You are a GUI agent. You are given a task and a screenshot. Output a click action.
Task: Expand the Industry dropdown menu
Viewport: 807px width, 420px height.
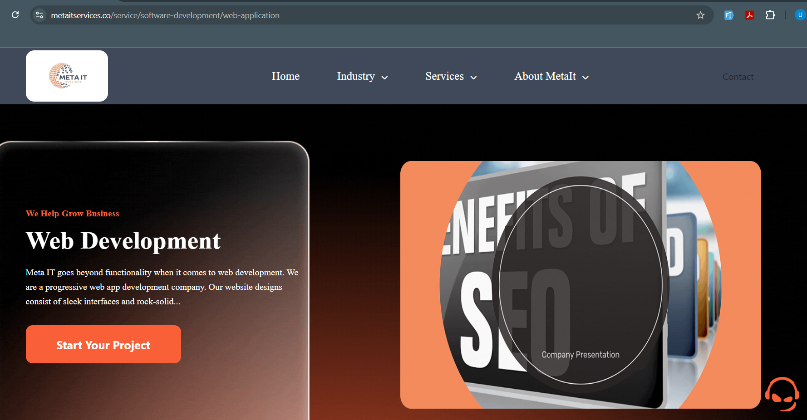pos(362,77)
